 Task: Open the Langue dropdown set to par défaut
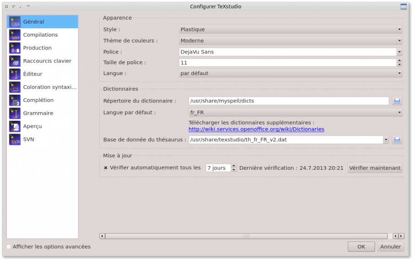point(290,73)
